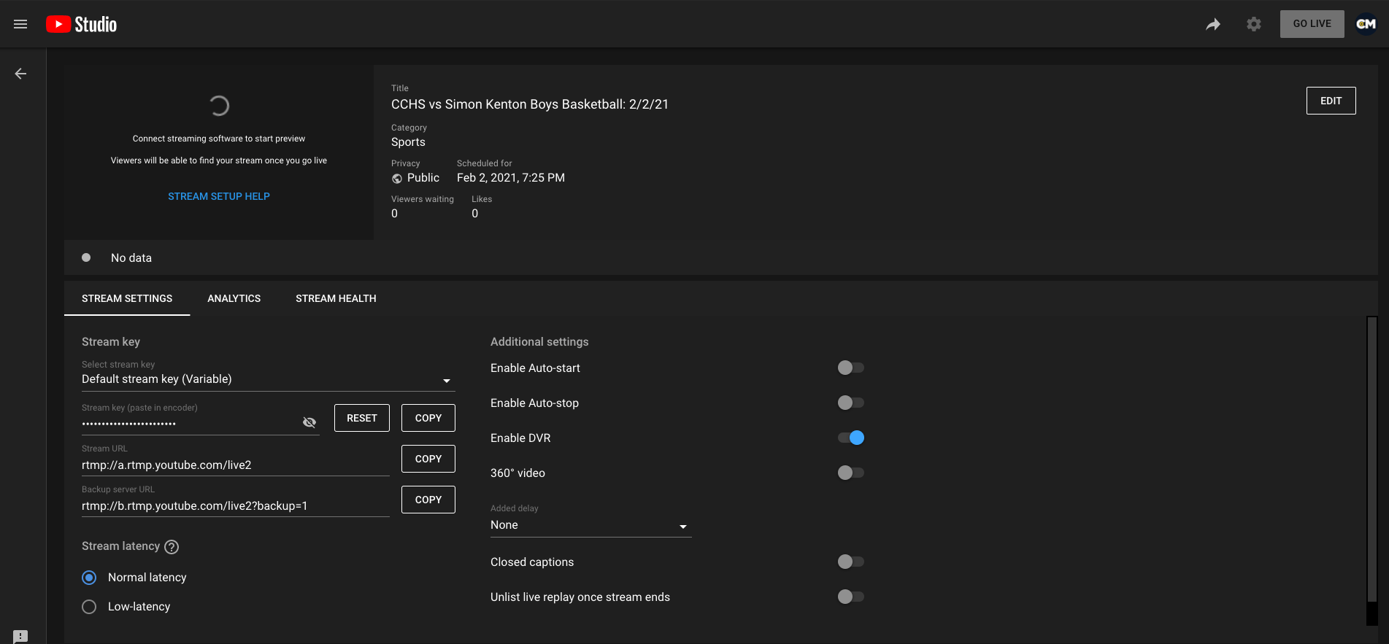The image size is (1389, 644).
Task: Click the YouTube Studio logo
Action: [x=81, y=24]
